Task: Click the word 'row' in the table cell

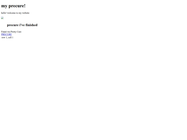Action: pos(3,38)
